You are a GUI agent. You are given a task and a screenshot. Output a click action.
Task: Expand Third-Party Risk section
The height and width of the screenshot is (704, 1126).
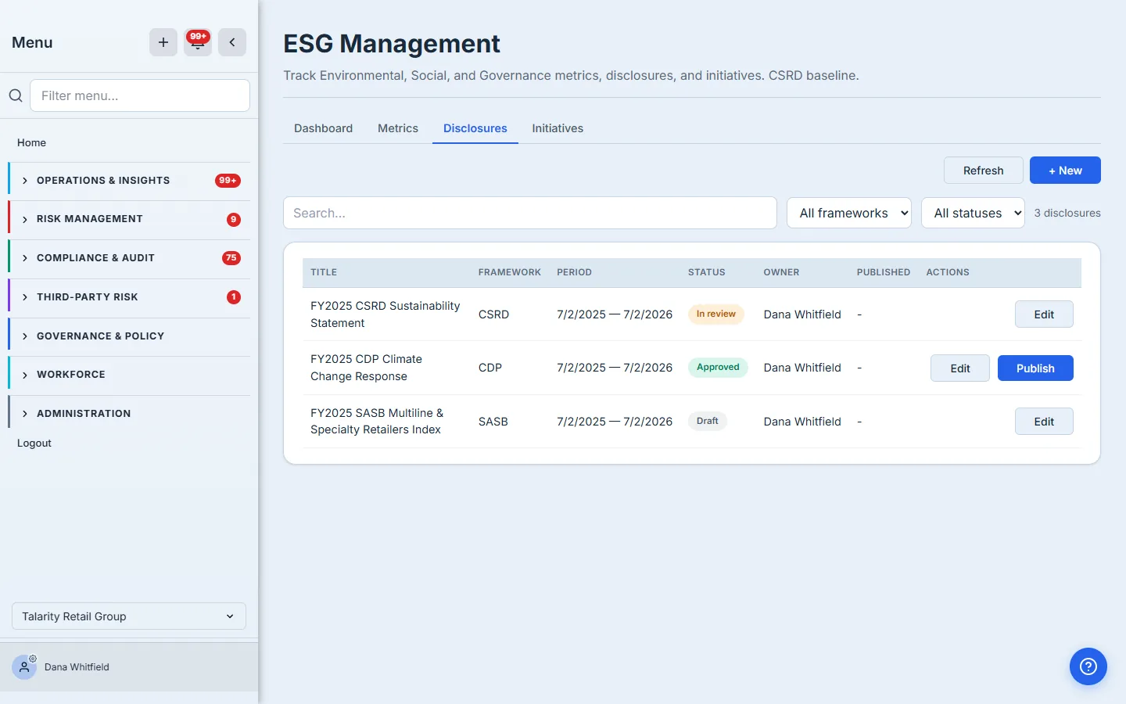tap(129, 297)
